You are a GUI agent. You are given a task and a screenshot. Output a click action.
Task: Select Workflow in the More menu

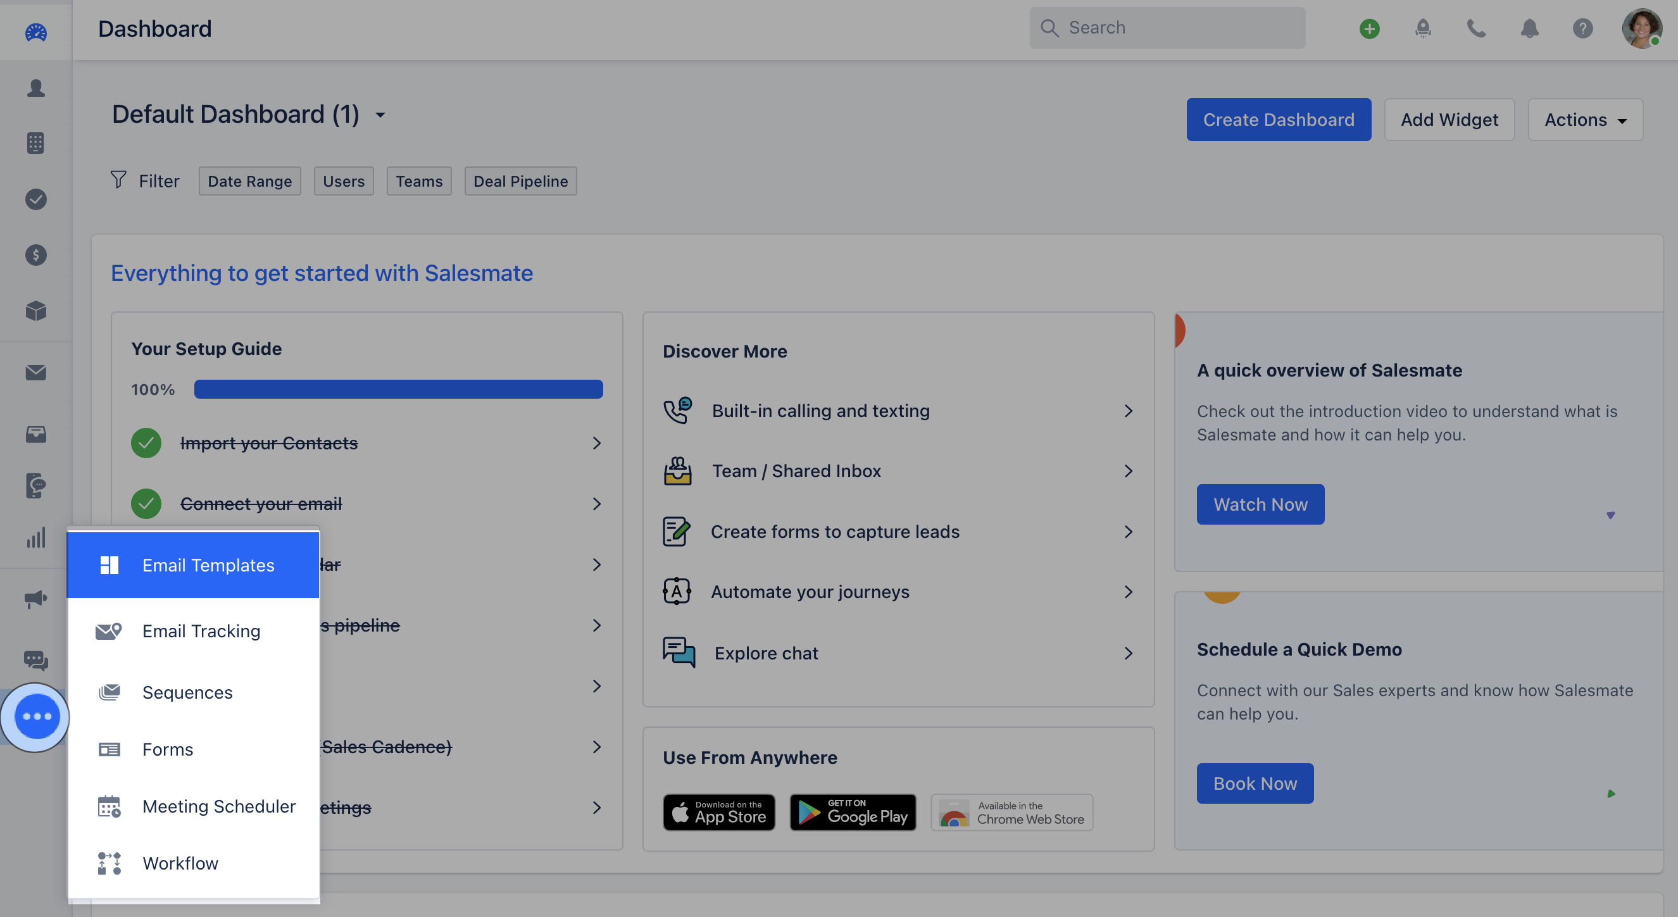point(194,863)
